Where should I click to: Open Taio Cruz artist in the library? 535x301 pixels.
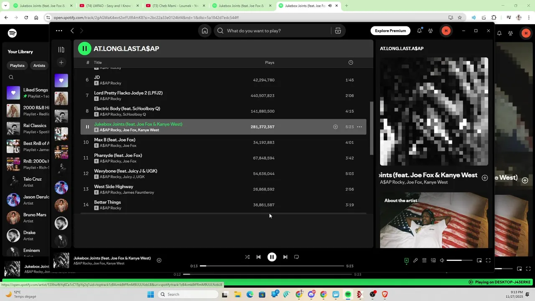point(28,182)
